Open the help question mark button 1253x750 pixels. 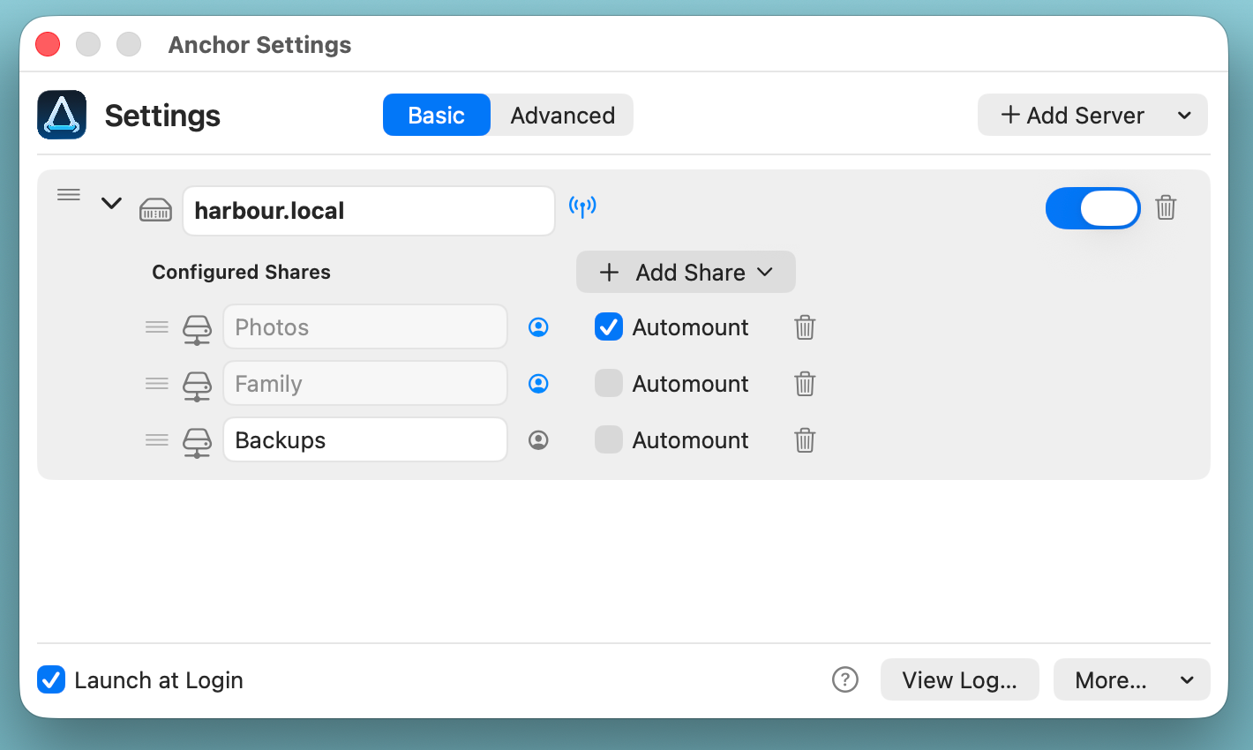[x=845, y=679]
